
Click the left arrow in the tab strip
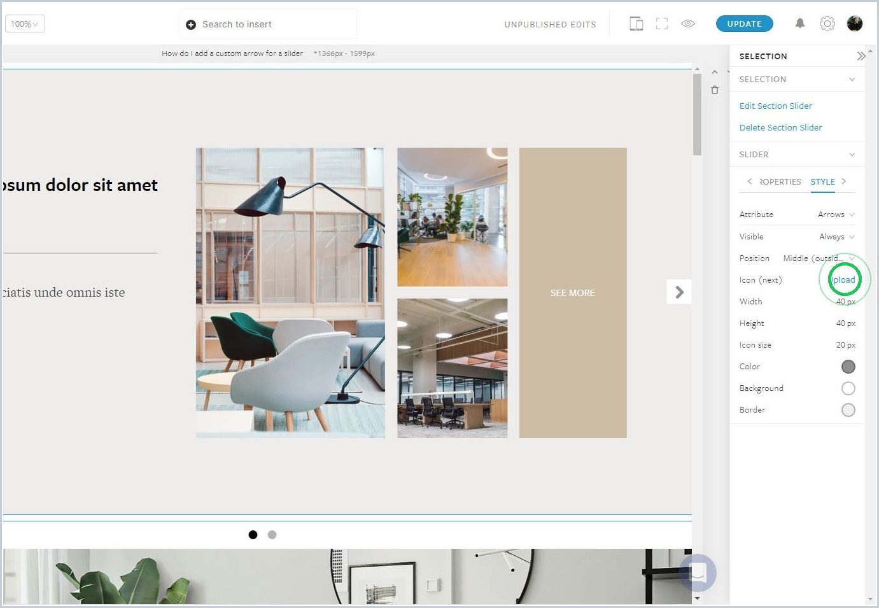pos(749,181)
